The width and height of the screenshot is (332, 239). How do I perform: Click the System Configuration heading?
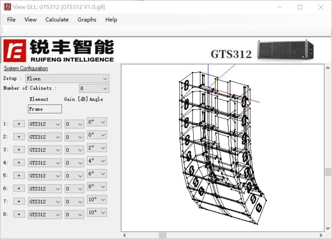26,68
